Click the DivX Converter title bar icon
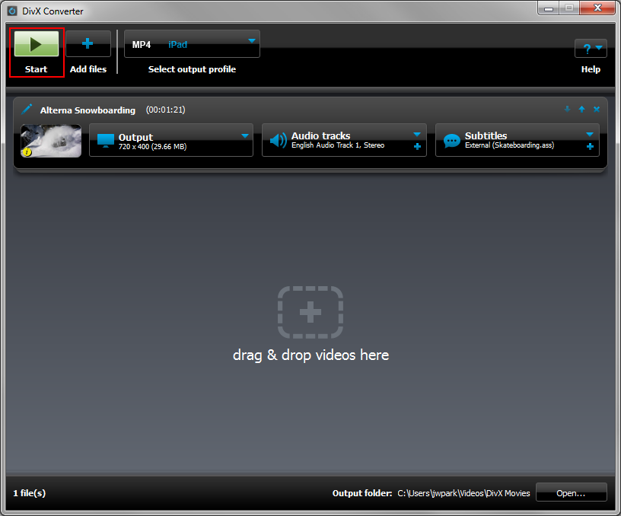 [x=12, y=11]
